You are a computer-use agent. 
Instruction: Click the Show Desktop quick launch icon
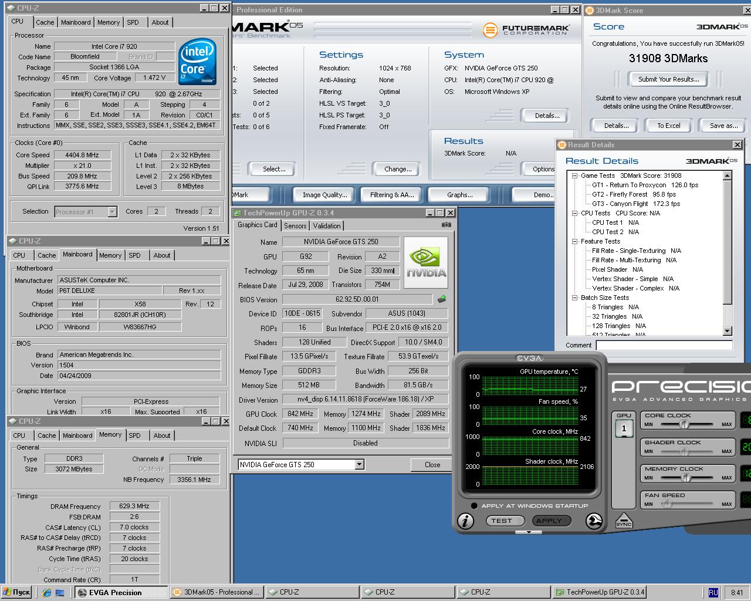(60, 593)
